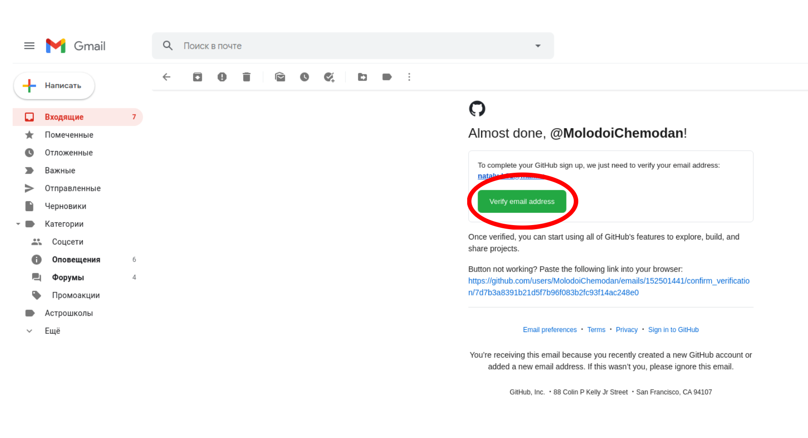Expand search options dropdown arrow
Screen dimensions: 808x438
tap(538, 46)
